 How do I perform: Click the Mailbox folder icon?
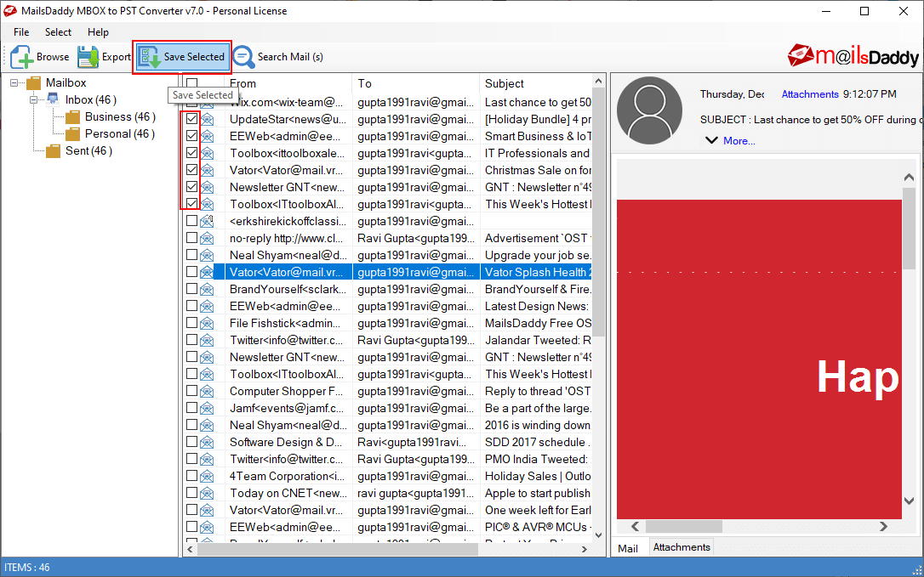click(x=33, y=83)
